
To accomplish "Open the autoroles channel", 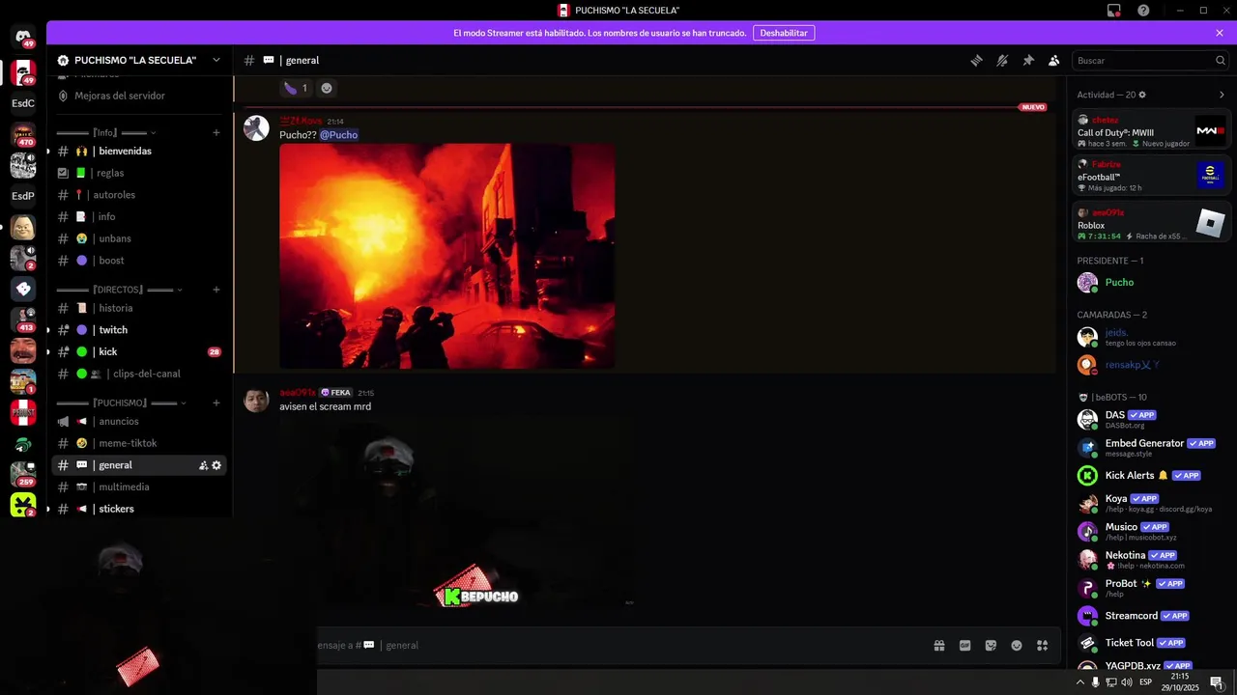I will click(x=138, y=195).
